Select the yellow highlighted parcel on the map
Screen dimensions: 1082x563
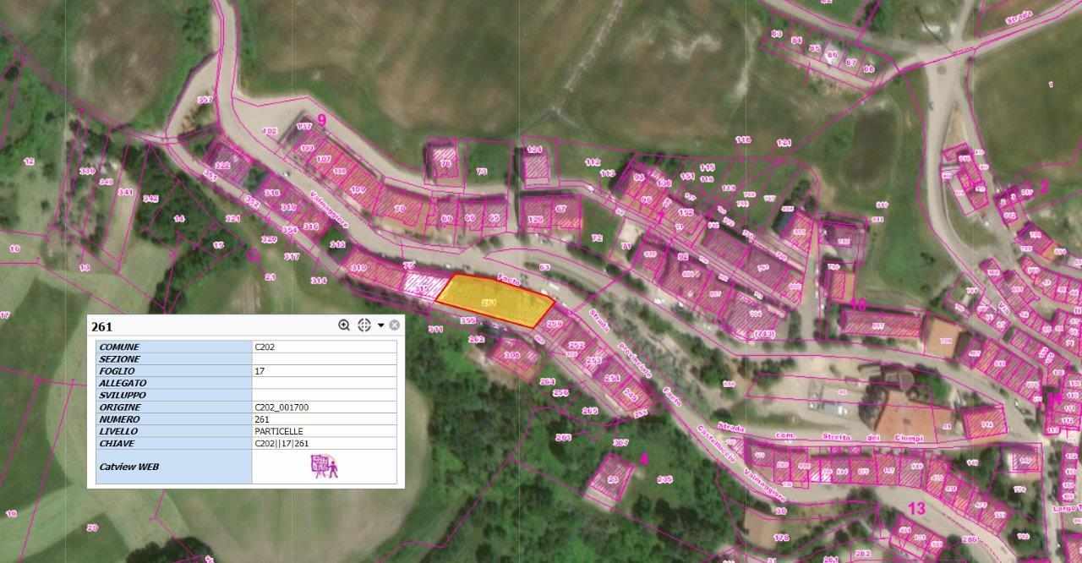pos(495,301)
